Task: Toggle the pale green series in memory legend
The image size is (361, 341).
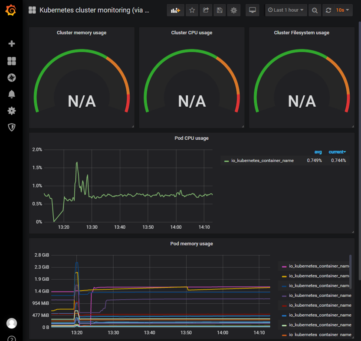Action: point(320,325)
